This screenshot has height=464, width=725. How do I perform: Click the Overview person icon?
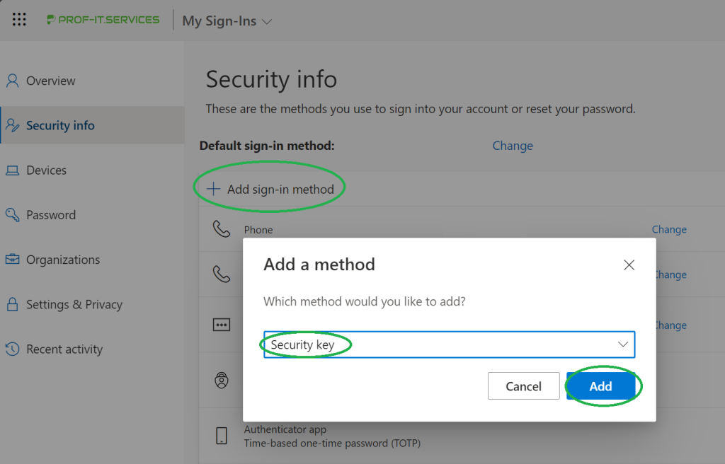[x=12, y=81]
